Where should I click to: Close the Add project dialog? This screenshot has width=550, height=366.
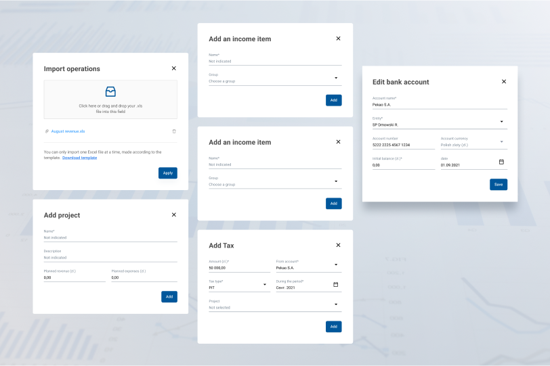(x=174, y=214)
